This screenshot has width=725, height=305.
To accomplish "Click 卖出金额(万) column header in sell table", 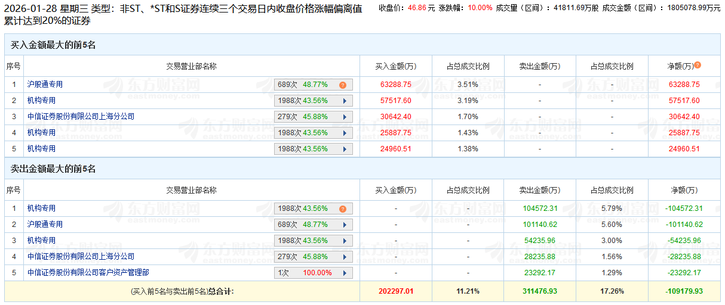I will (x=539, y=190).
